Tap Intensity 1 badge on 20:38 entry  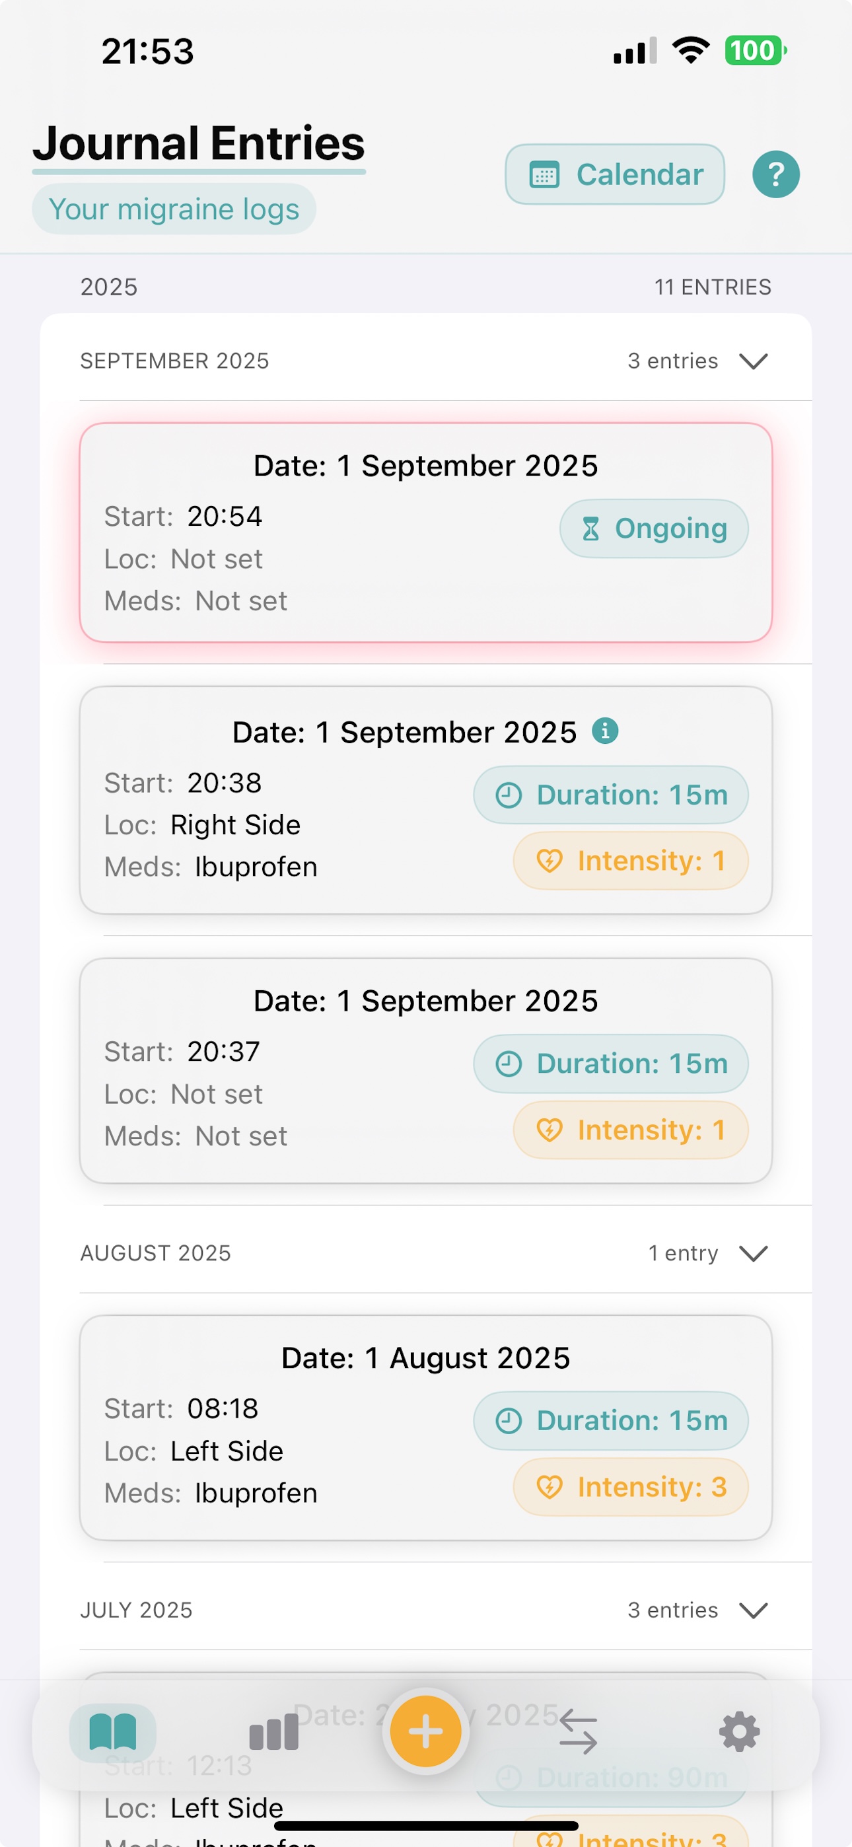[630, 860]
